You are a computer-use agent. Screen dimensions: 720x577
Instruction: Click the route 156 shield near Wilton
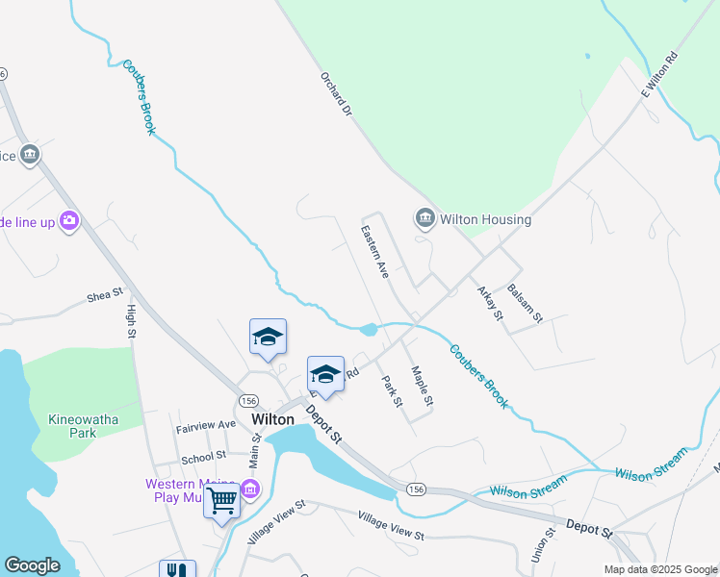pyautogui.click(x=248, y=401)
